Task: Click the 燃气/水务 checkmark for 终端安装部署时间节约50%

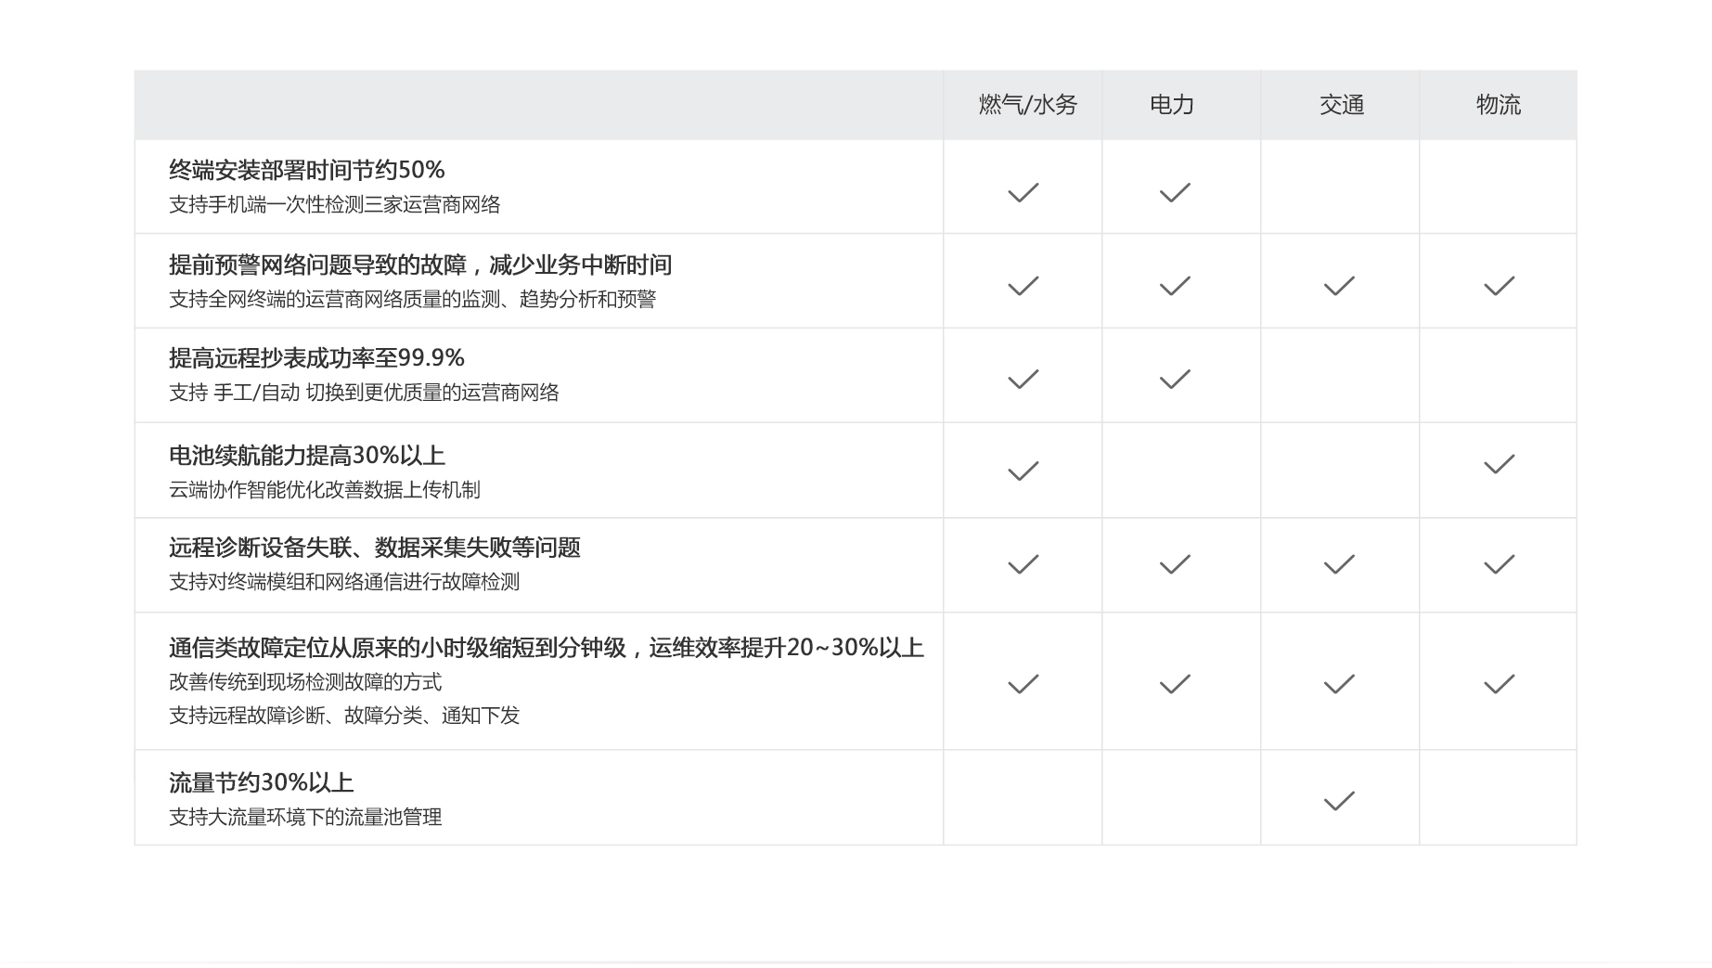Action: click(x=1023, y=193)
